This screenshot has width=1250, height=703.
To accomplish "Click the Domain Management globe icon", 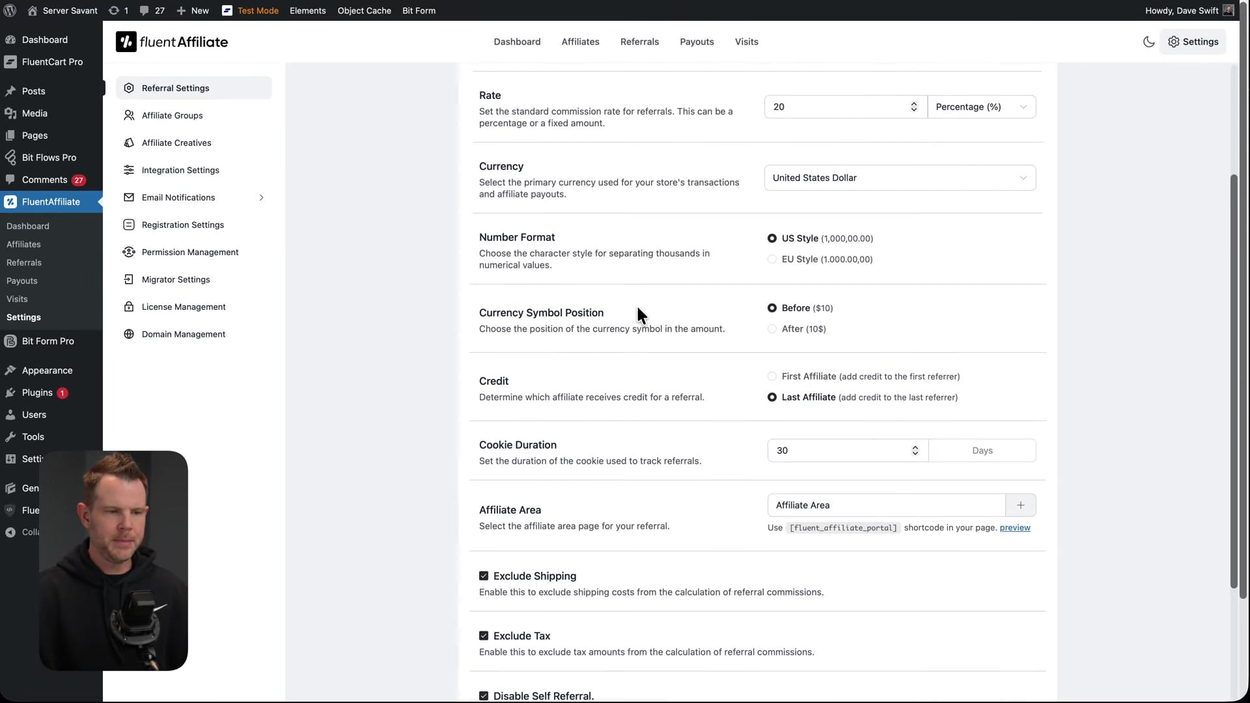I will [x=129, y=334].
